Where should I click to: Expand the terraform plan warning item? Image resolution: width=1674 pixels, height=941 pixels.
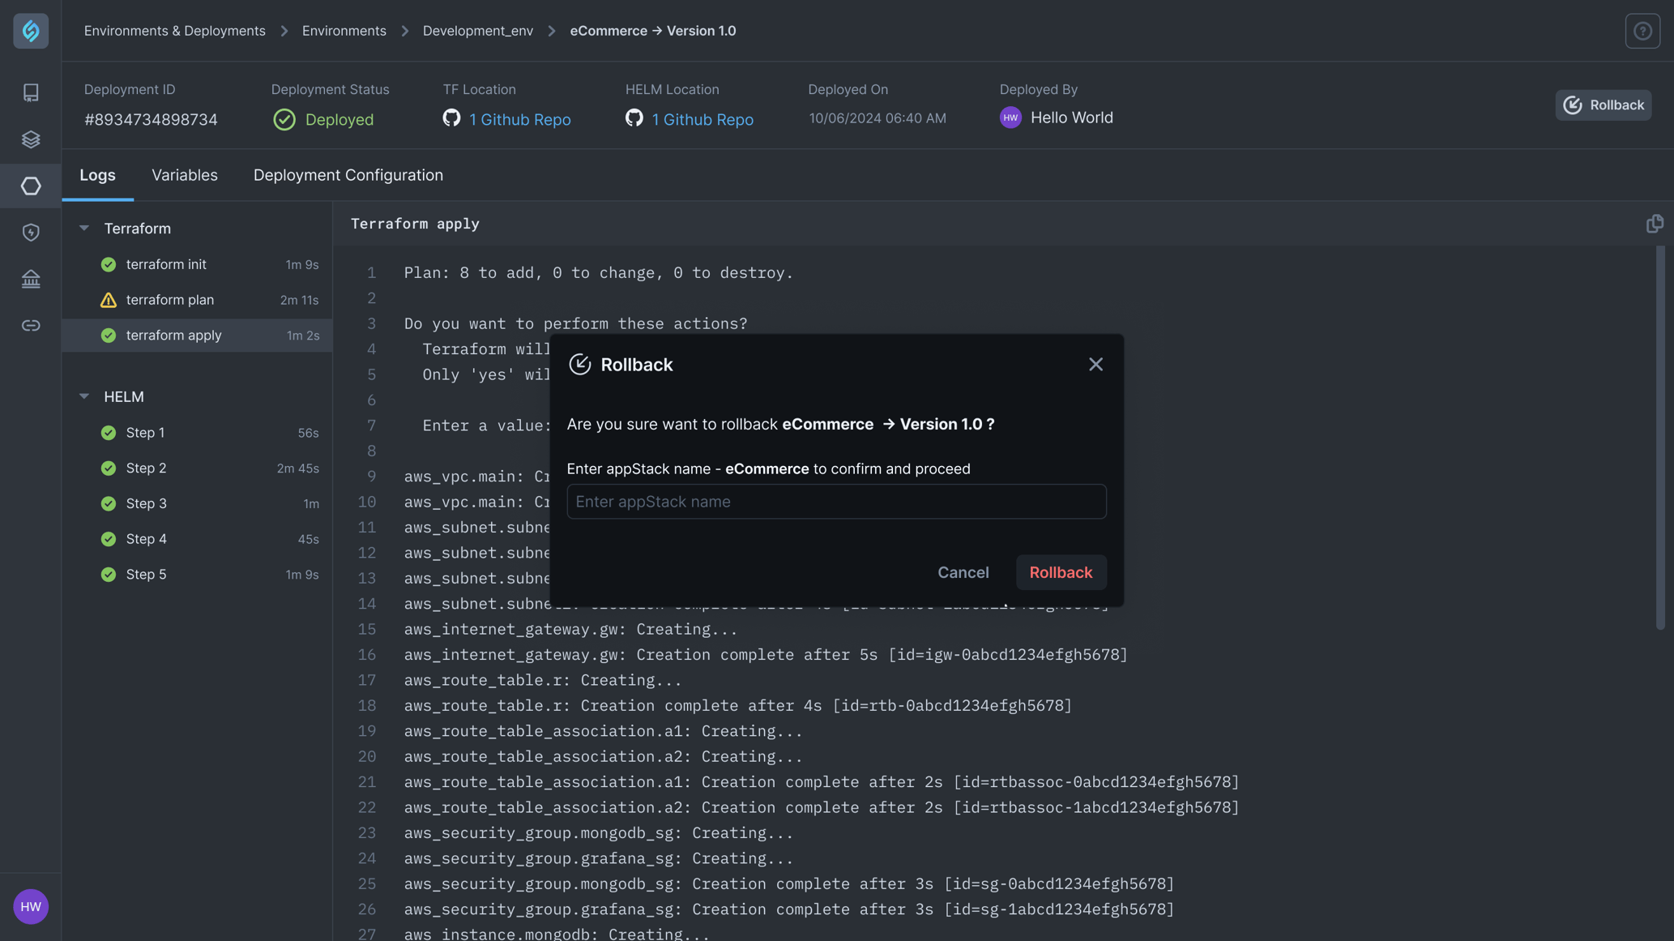tap(170, 300)
